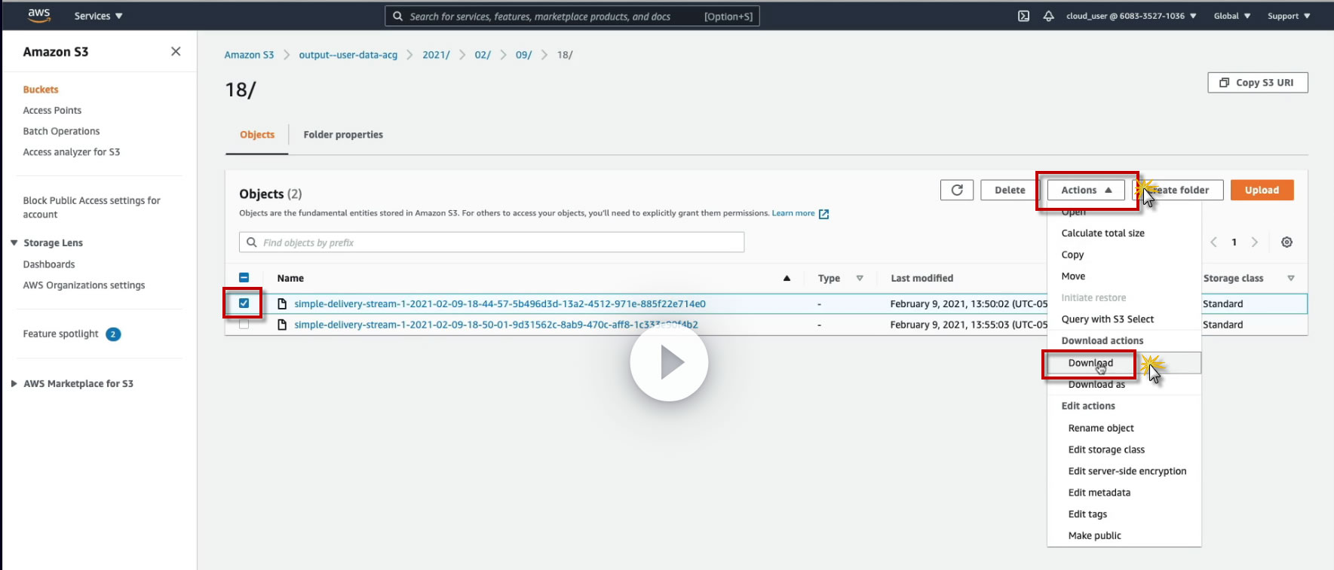Click the Create folder button

[x=1177, y=190]
